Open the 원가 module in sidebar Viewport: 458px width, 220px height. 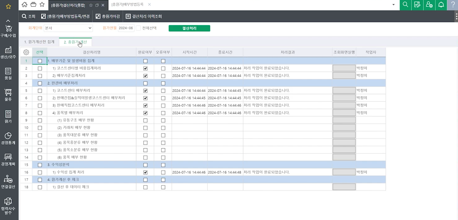(x=8, y=116)
